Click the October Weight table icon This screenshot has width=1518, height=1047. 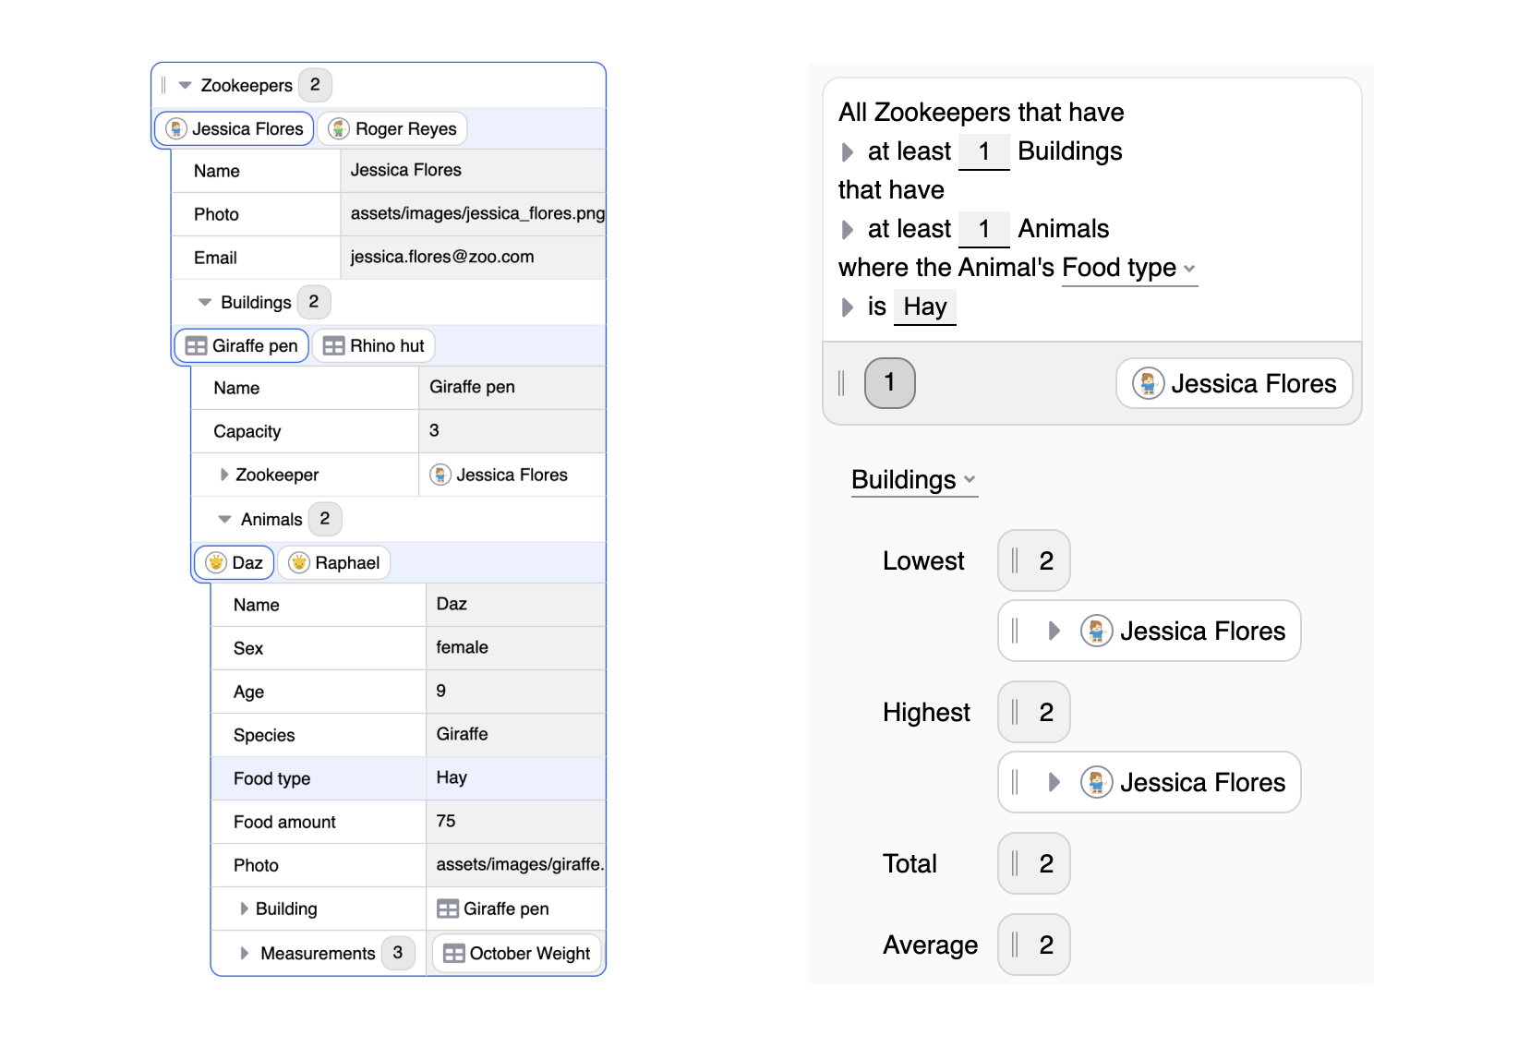pos(453,954)
